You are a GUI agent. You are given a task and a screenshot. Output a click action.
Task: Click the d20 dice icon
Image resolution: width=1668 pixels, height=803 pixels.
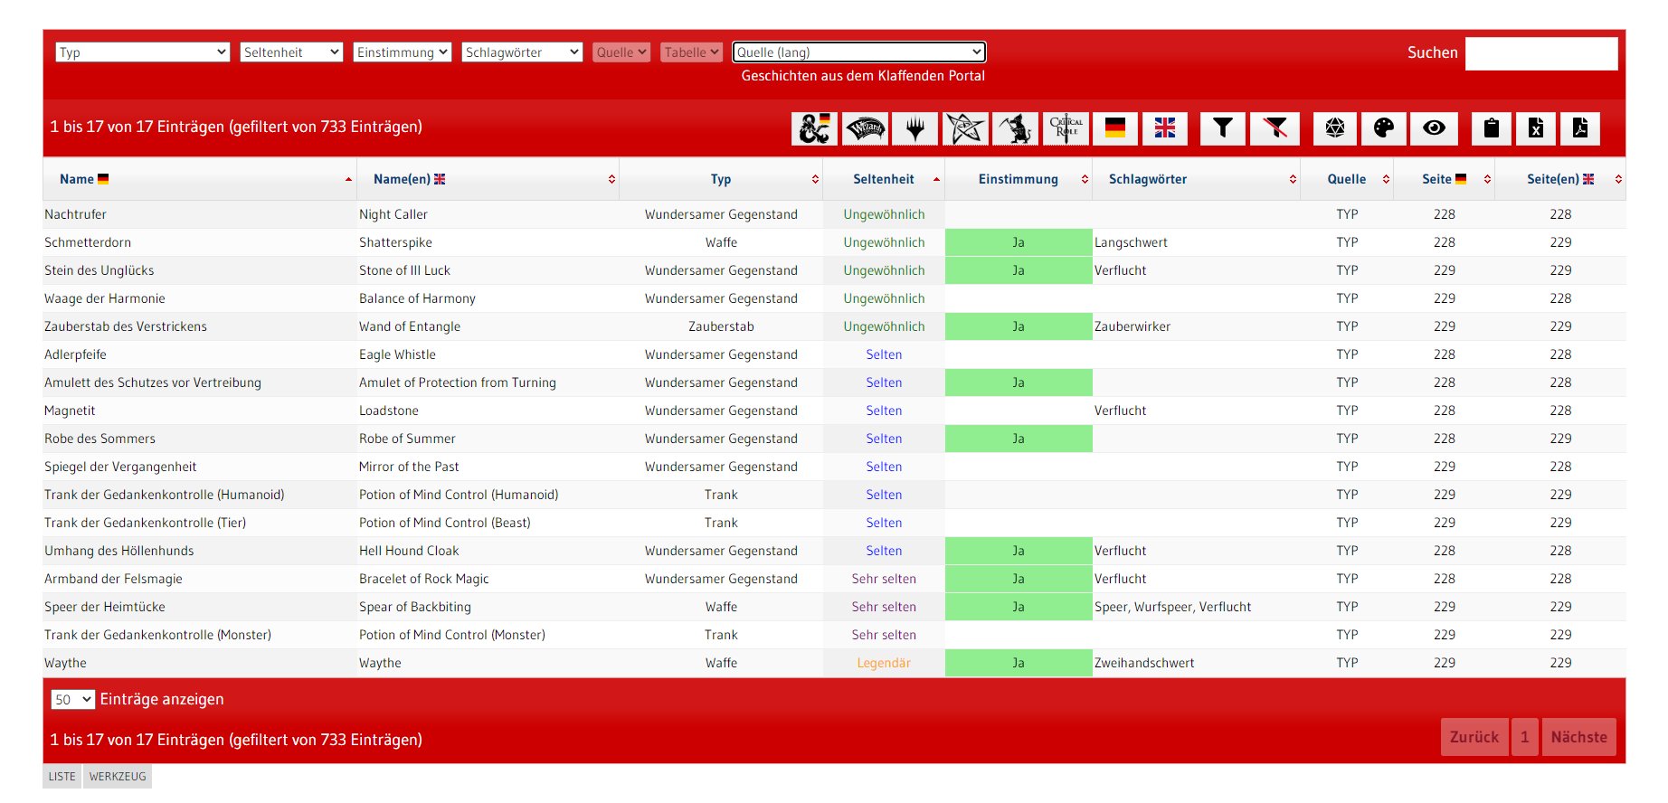tap(1335, 128)
